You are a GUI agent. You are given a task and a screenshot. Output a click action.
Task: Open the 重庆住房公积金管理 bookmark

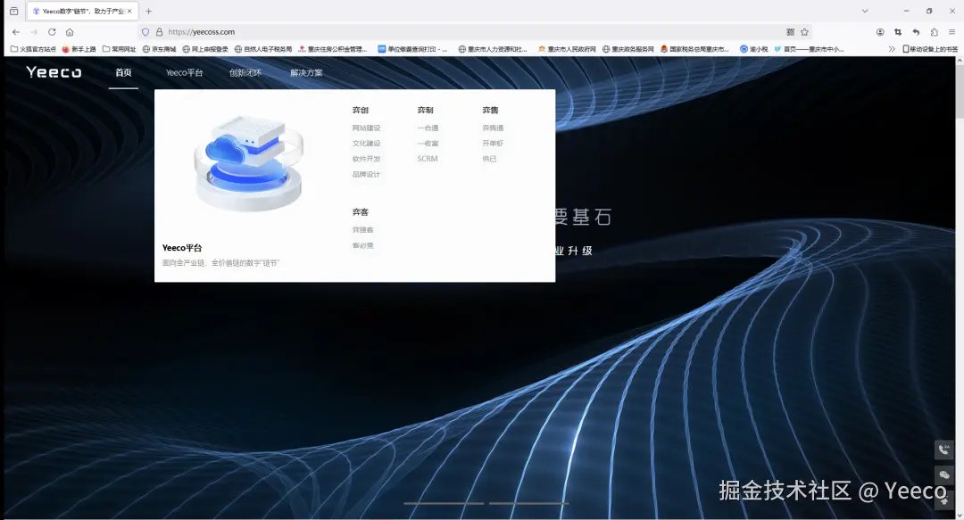(x=333, y=49)
